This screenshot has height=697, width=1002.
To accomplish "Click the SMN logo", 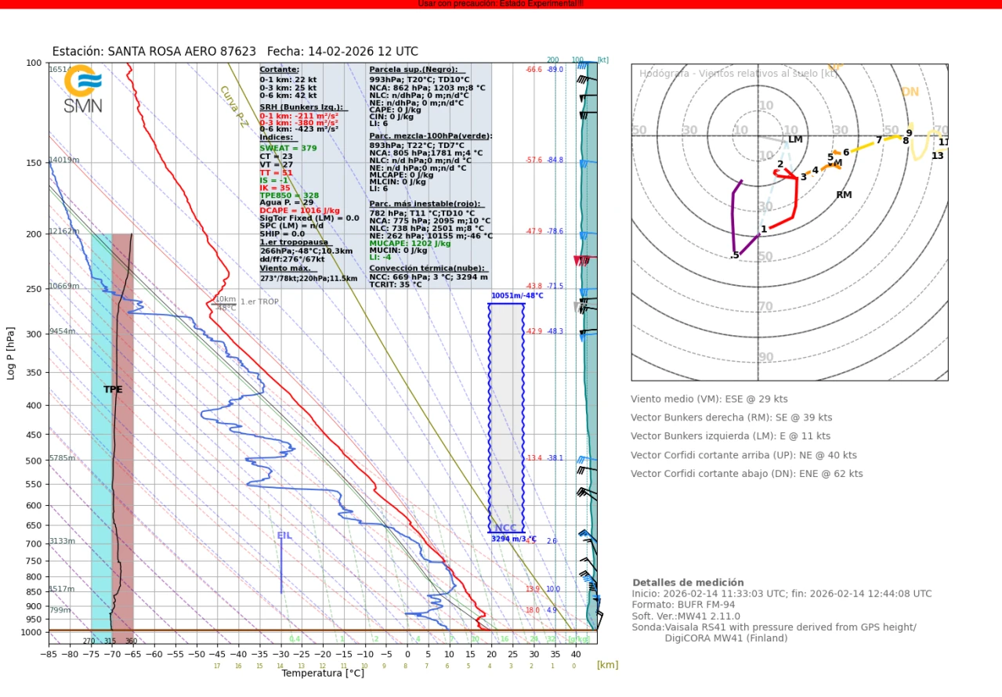I will [83, 90].
